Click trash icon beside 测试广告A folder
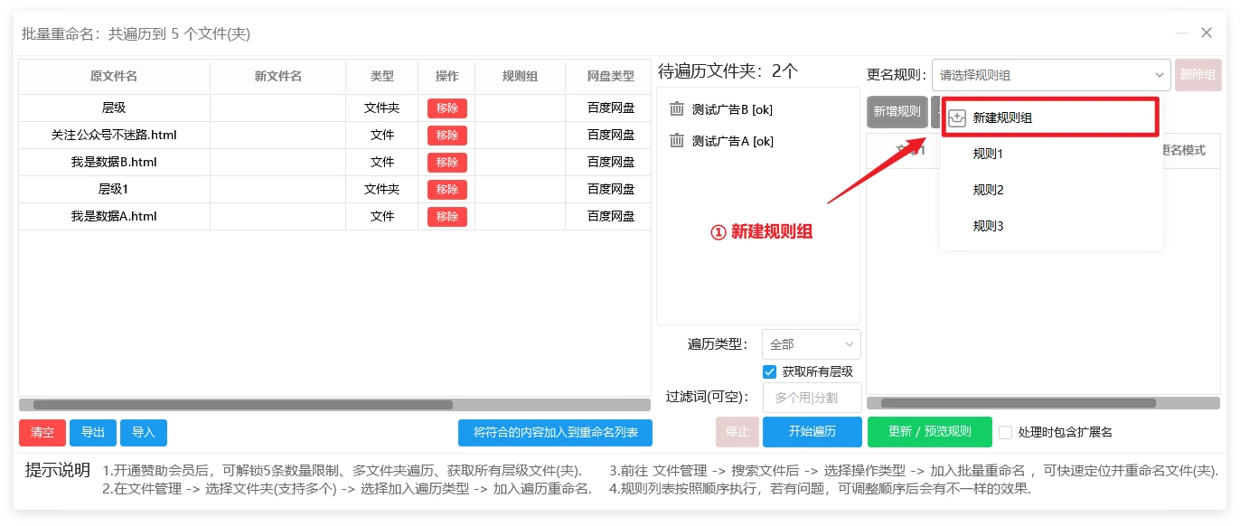The width and height of the screenshot is (1240, 526). point(677,141)
